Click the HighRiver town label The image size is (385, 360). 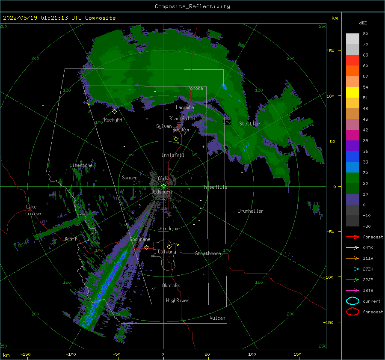point(178,300)
